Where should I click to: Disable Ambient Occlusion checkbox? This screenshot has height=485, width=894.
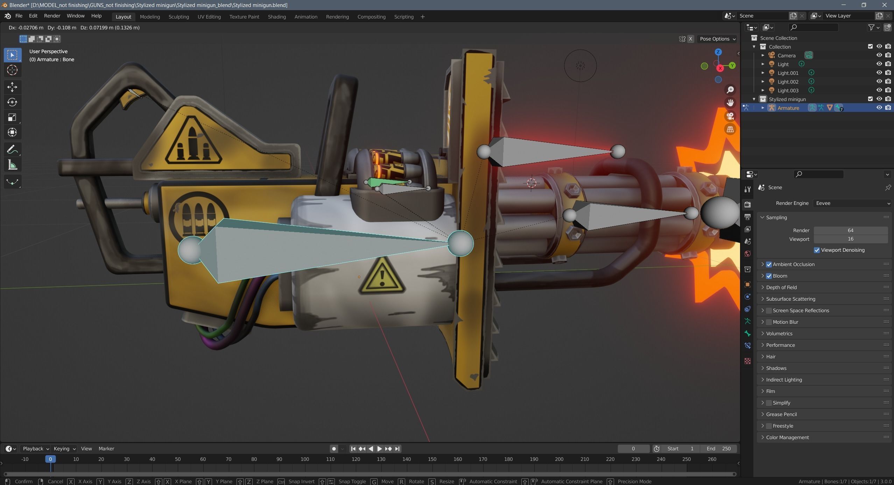769,264
